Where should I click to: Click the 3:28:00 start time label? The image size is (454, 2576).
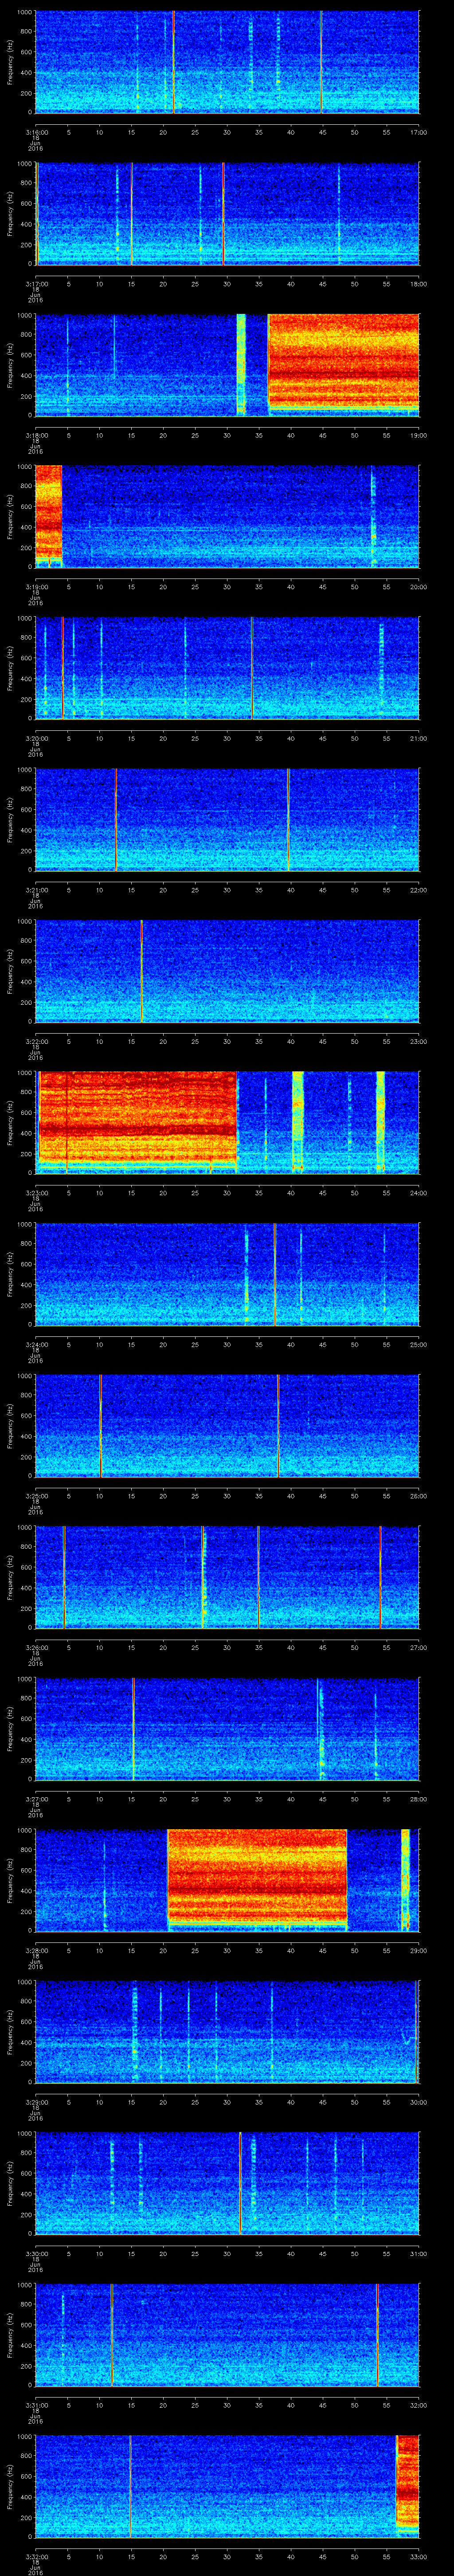point(36,1950)
